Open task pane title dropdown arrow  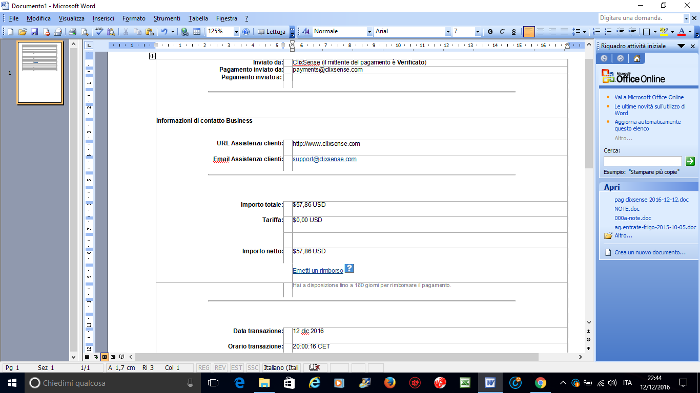click(681, 46)
